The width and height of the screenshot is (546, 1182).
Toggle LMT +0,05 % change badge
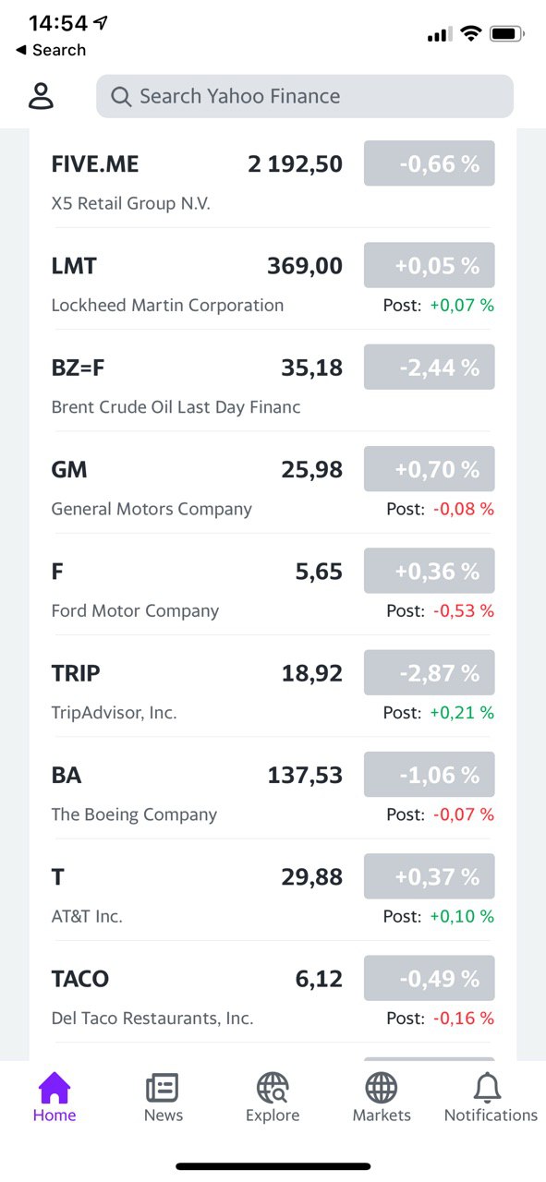coord(429,265)
